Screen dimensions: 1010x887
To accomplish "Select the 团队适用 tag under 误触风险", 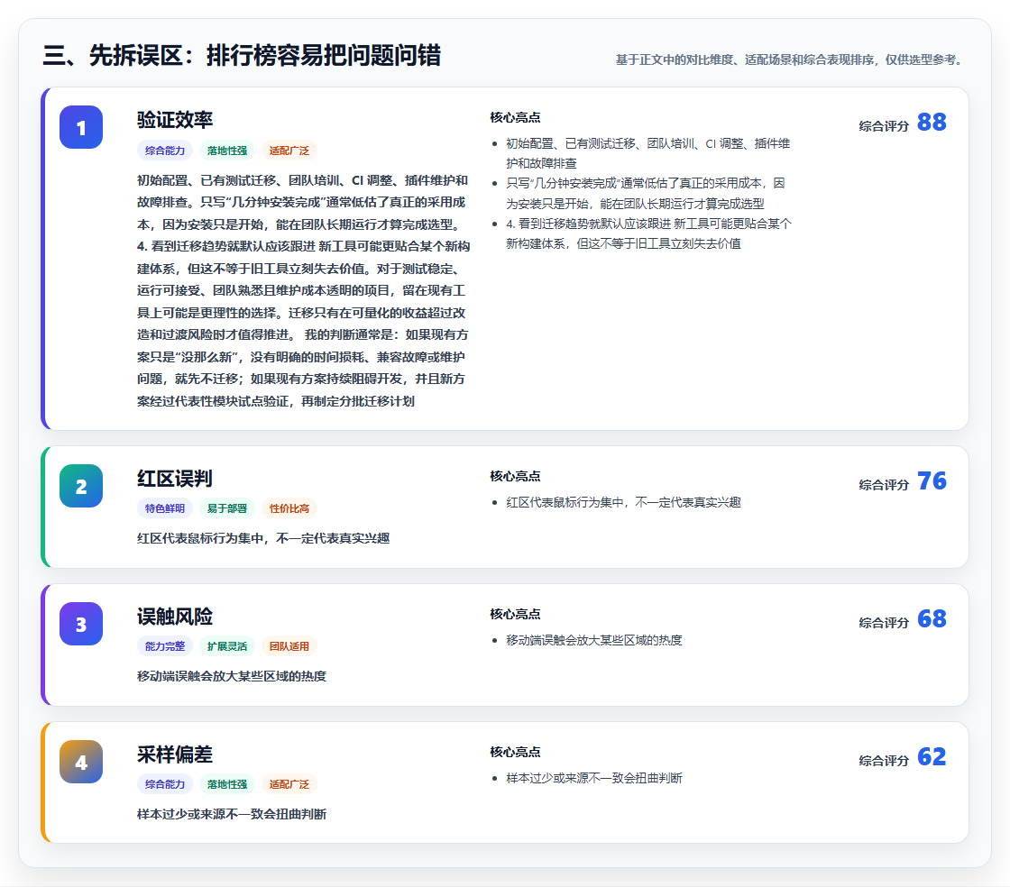I will (289, 646).
